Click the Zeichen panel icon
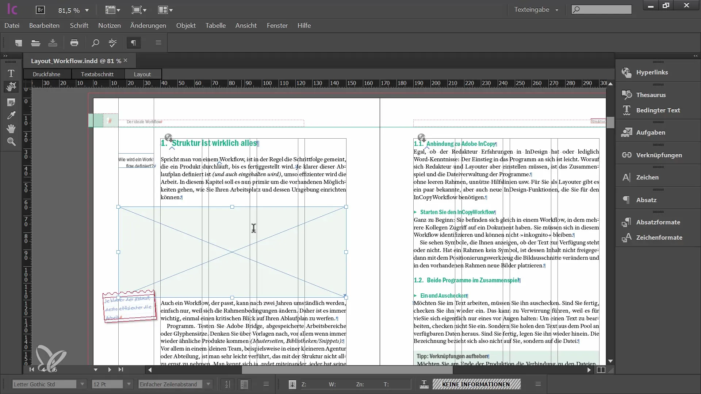Viewport: 701px width, 394px height. tap(627, 177)
